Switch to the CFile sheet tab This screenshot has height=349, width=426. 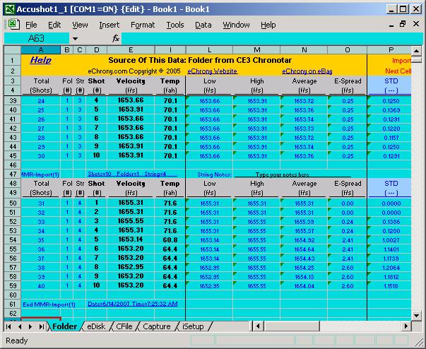[x=124, y=326]
